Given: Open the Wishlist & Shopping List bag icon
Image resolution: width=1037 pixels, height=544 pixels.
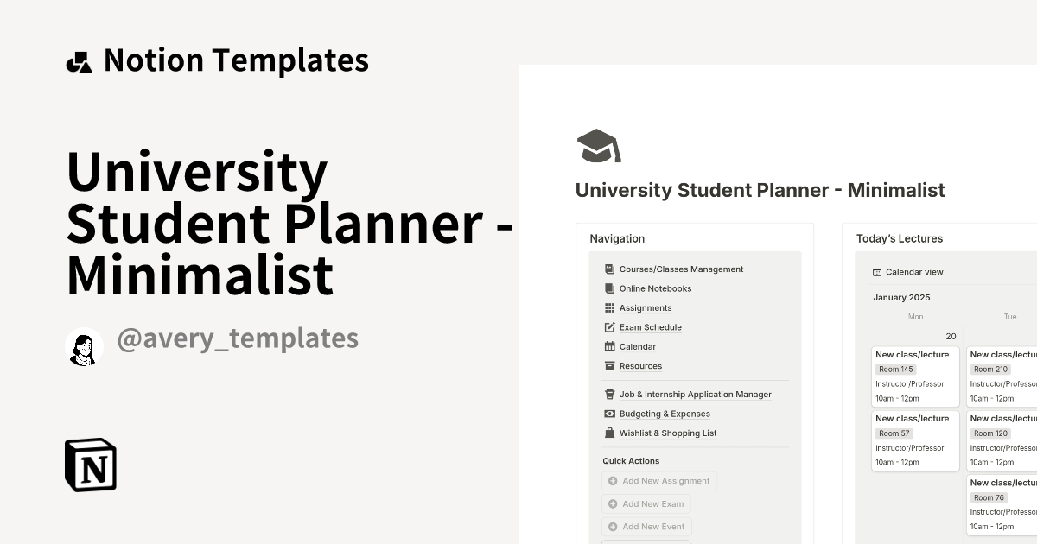Looking at the screenshot, I should point(608,433).
